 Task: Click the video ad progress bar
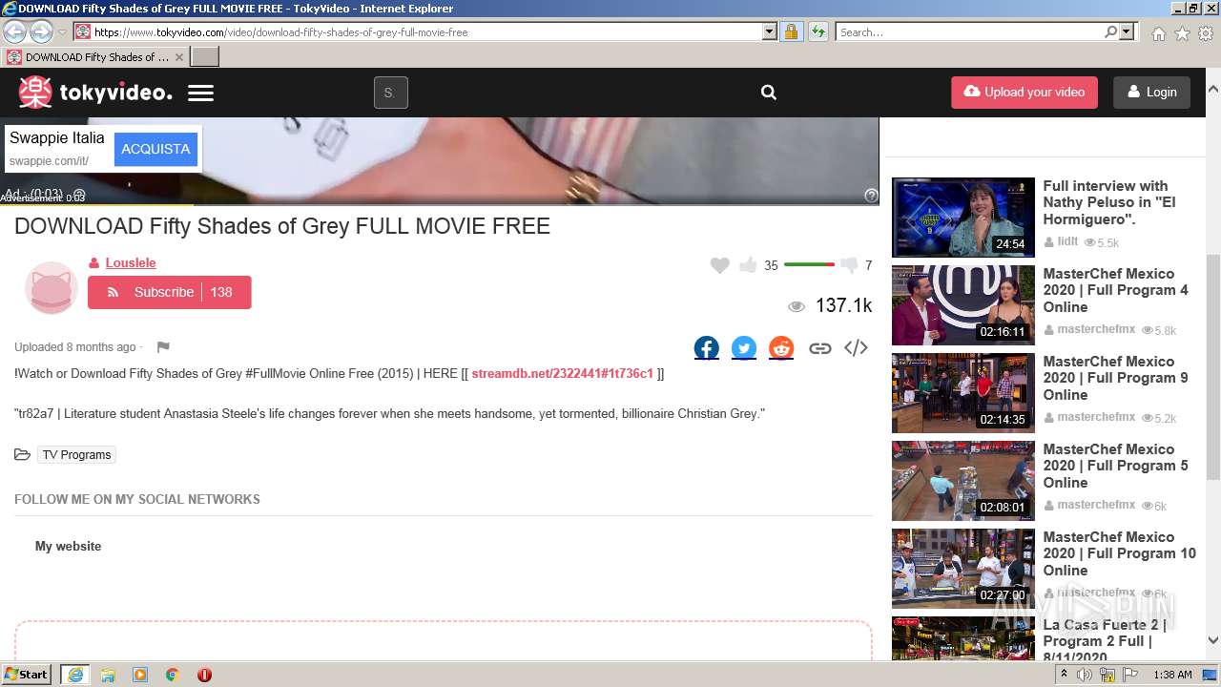[440, 204]
